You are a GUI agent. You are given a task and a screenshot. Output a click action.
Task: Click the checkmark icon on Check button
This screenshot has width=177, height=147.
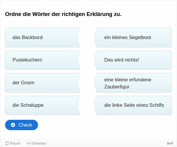click(13, 125)
